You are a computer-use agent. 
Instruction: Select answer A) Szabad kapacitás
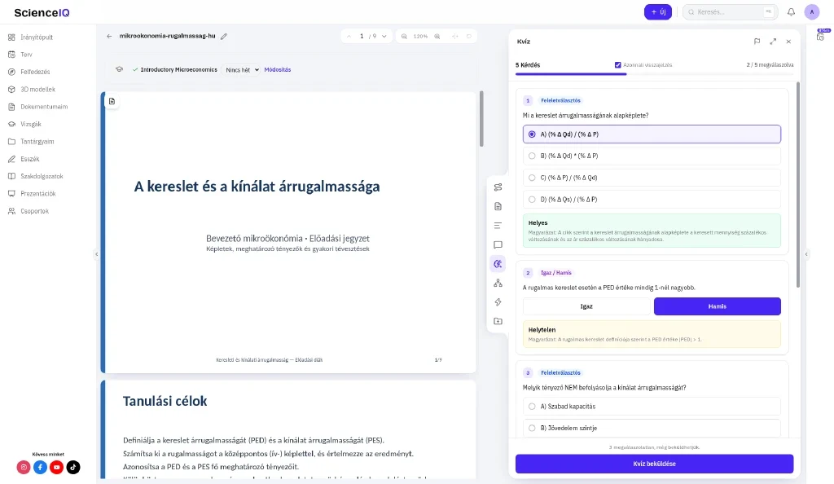point(652,407)
